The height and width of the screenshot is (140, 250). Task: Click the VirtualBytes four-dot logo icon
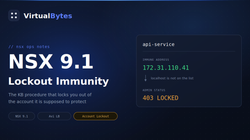click(14, 16)
